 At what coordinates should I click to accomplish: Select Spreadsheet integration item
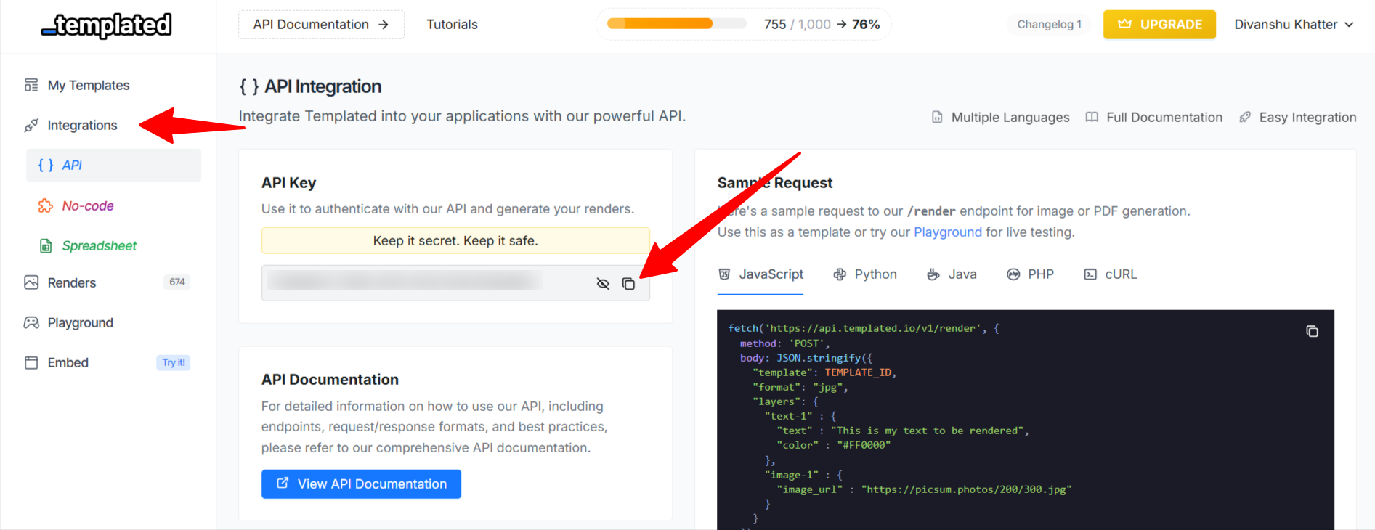coord(99,246)
